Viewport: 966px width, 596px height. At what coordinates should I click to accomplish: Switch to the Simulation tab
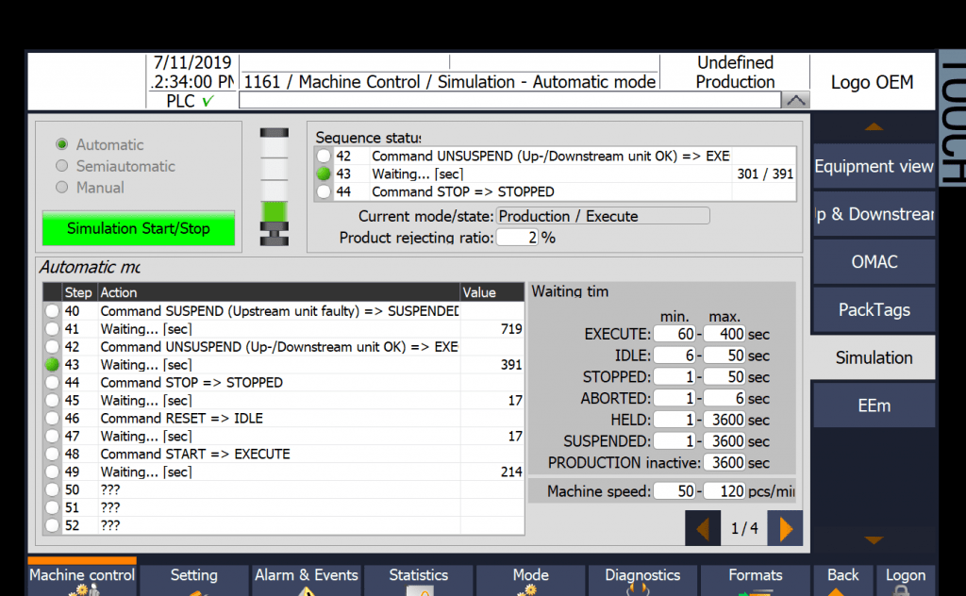pyautogui.click(x=873, y=357)
